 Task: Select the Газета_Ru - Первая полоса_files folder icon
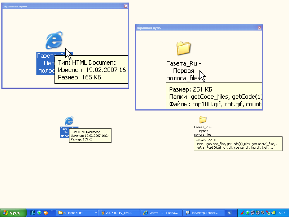coord(203,120)
